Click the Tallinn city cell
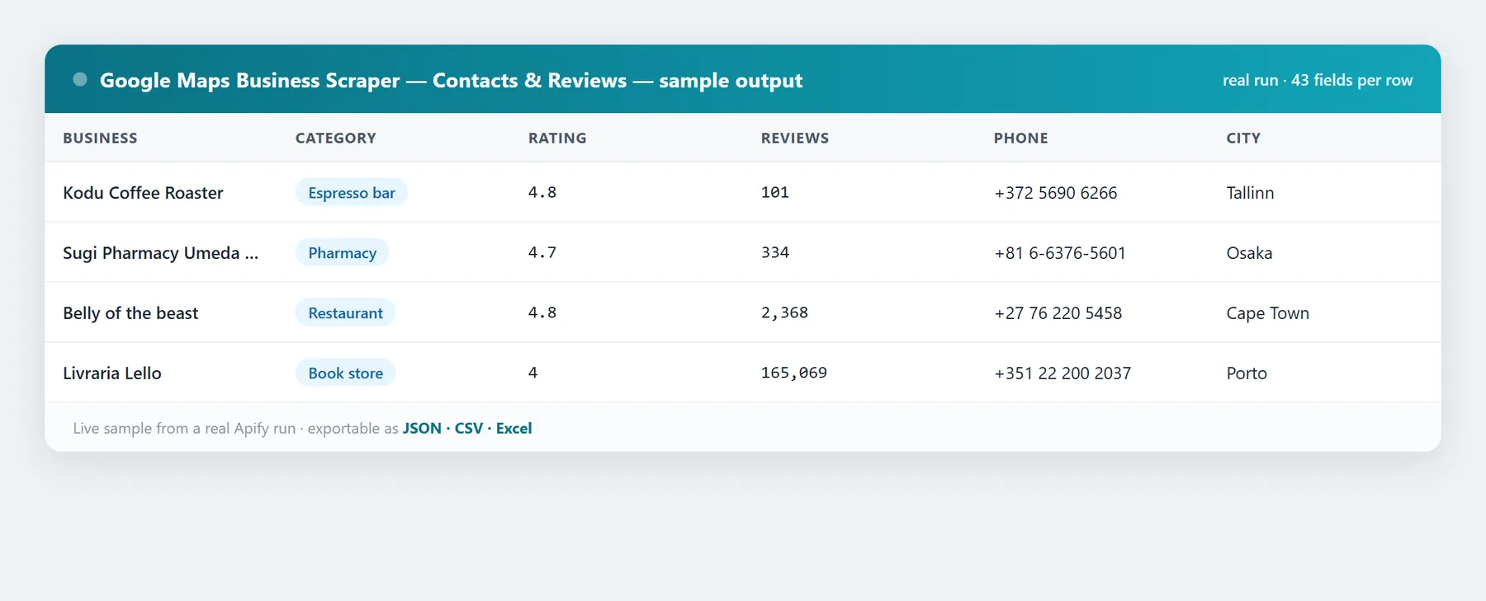1486x601 pixels. [x=1250, y=193]
